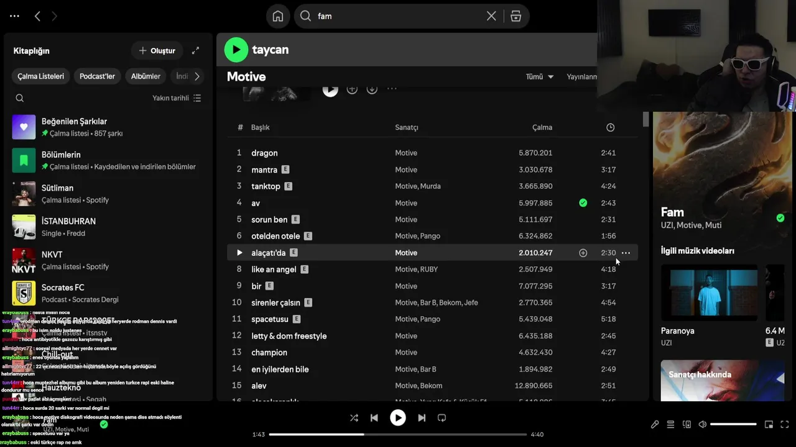Open artist RUBY on like an angel

point(429,269)
